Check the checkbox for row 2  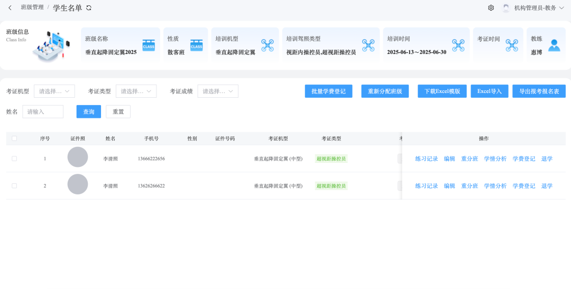pos(14,186)
